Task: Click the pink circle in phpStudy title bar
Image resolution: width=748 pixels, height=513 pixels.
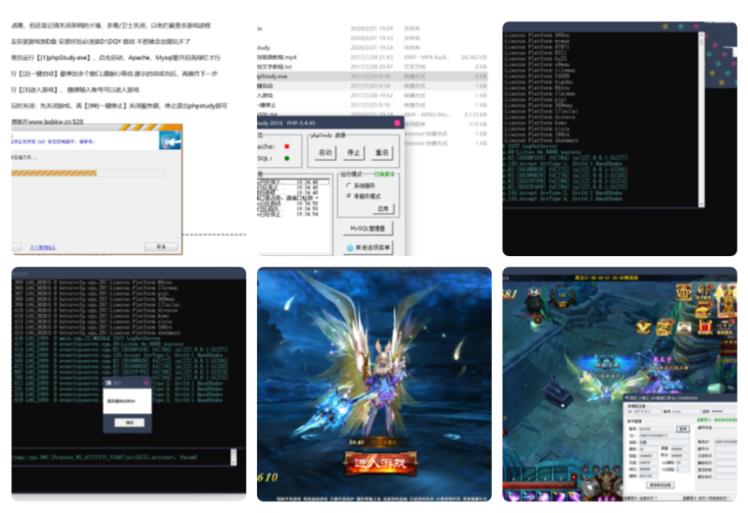Action: (396, 121)
